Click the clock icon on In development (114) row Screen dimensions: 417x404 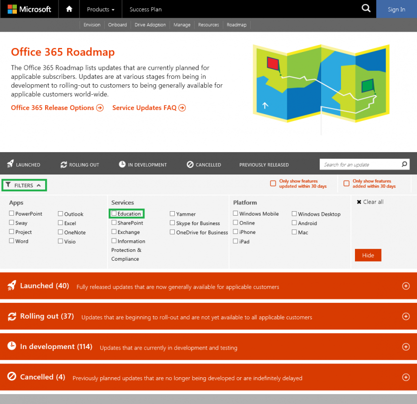[12, 346]
